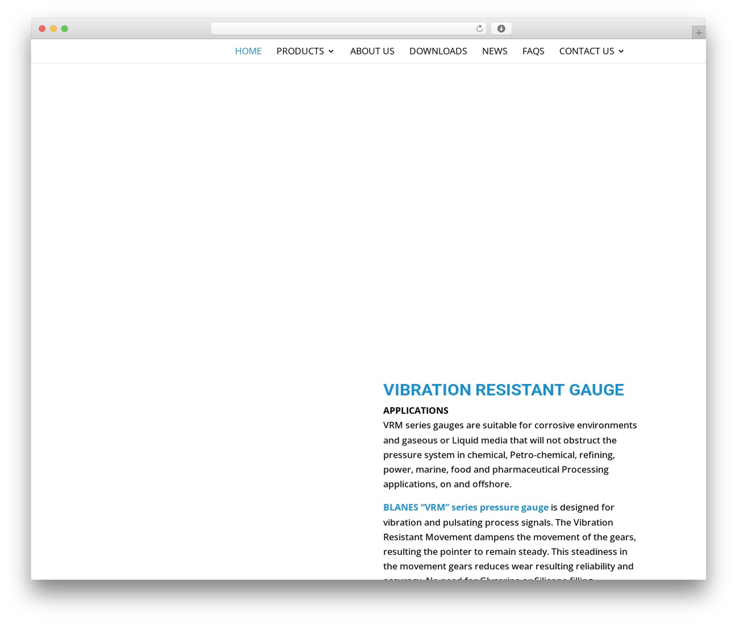Follow the BLANES "VRM" series pressure gauge link

466,507
